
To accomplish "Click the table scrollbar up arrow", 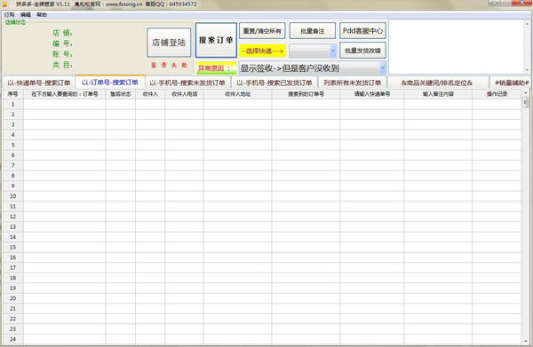I will (526, 92).
